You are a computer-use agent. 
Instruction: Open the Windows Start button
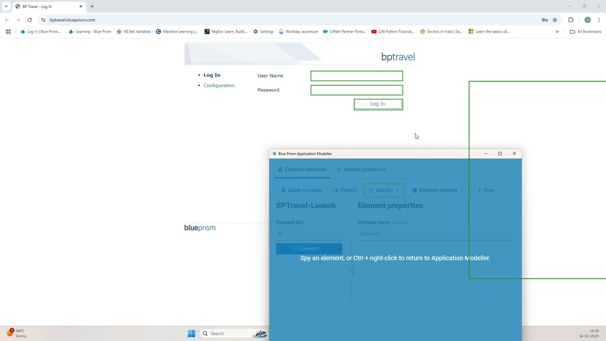pyautogui.click(x=191, y=333)
